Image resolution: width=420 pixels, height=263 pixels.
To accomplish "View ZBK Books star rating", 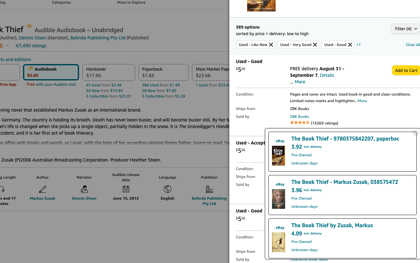I will click(300, 122).
